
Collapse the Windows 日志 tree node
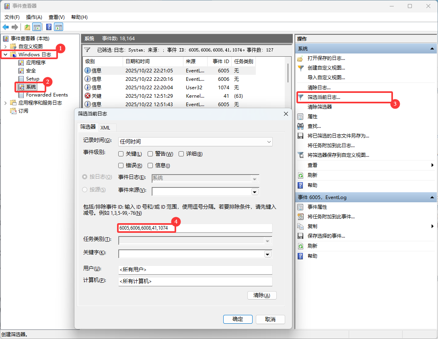click(x=5, y=54)
